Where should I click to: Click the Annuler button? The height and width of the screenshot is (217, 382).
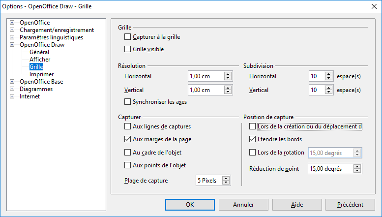click(x=243, y=205)
